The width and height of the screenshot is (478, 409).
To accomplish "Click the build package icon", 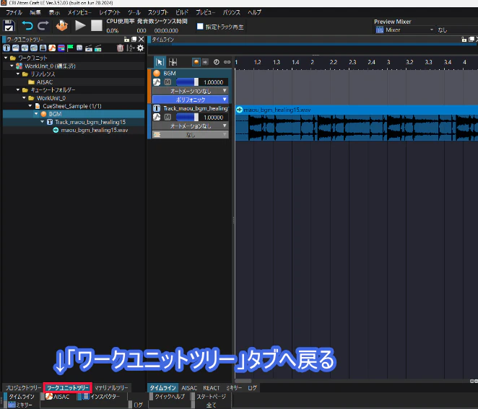I will click(61, 25).
